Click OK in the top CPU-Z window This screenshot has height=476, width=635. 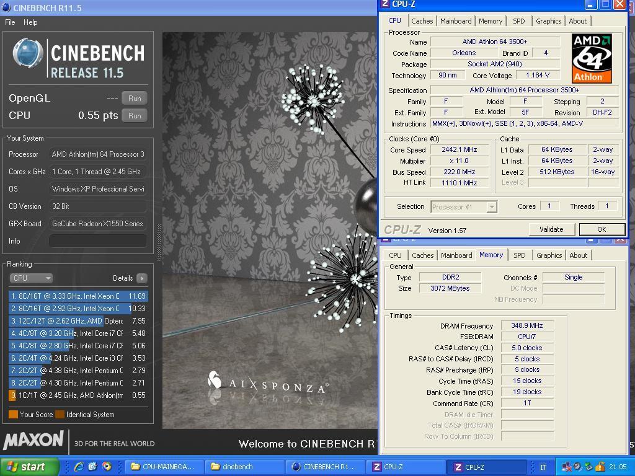point(602,229)
